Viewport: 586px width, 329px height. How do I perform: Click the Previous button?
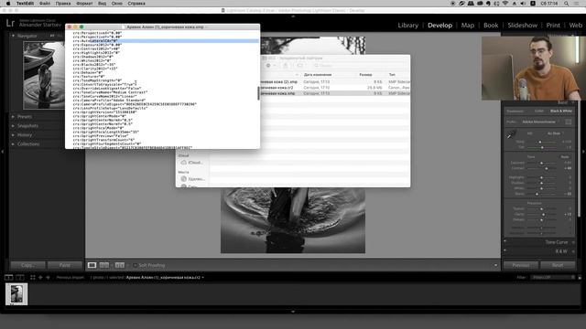[521, 265]
